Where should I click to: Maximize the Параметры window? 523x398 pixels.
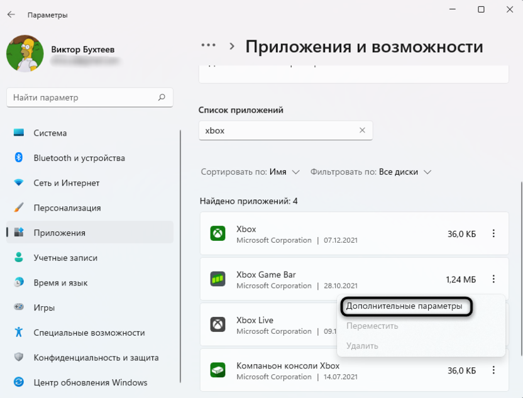481,9
